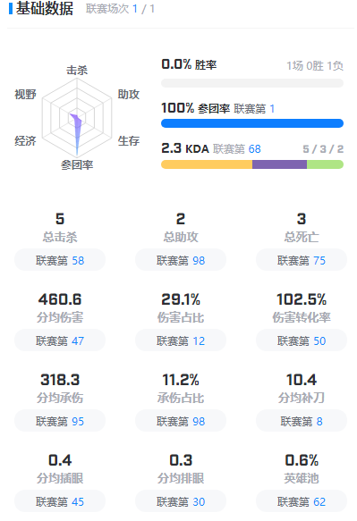Open the 联赛第 50 badge under 伤害转化率
The image size is (357, 521).
[x=302, y=340]
